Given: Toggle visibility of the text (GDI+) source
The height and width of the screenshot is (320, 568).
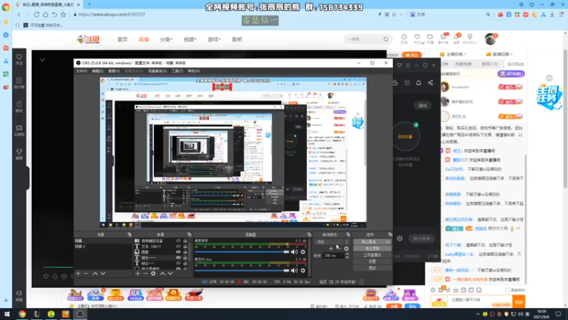Looking at the screenshot, I should coord(178,246).
